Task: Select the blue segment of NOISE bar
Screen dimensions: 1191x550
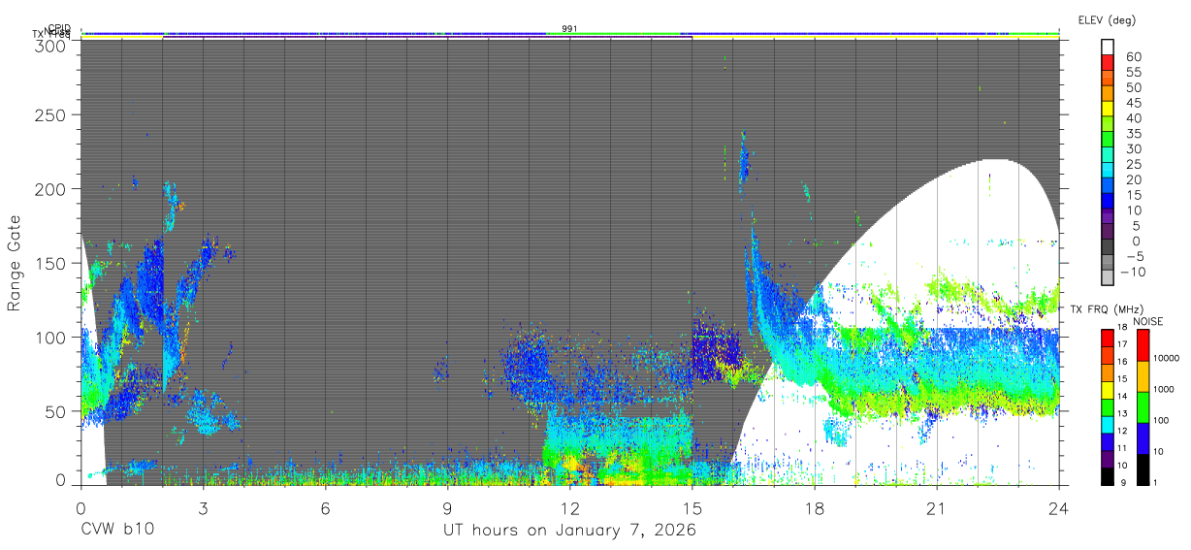Action: (x=1143, y=438)
